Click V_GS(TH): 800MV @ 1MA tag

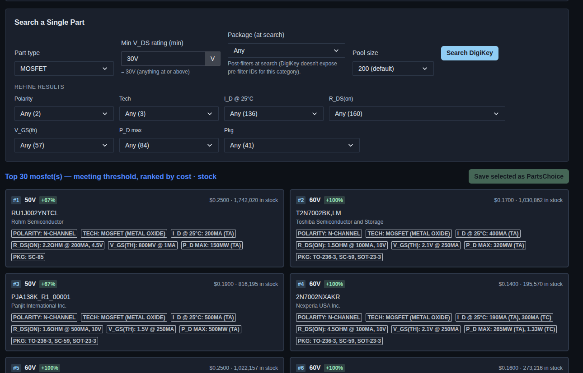143,245
